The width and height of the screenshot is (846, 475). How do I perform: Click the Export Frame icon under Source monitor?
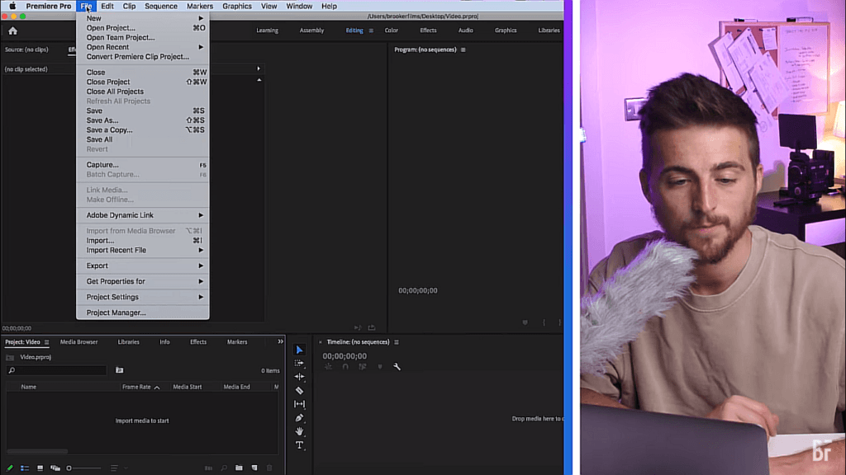click(372, 327)
